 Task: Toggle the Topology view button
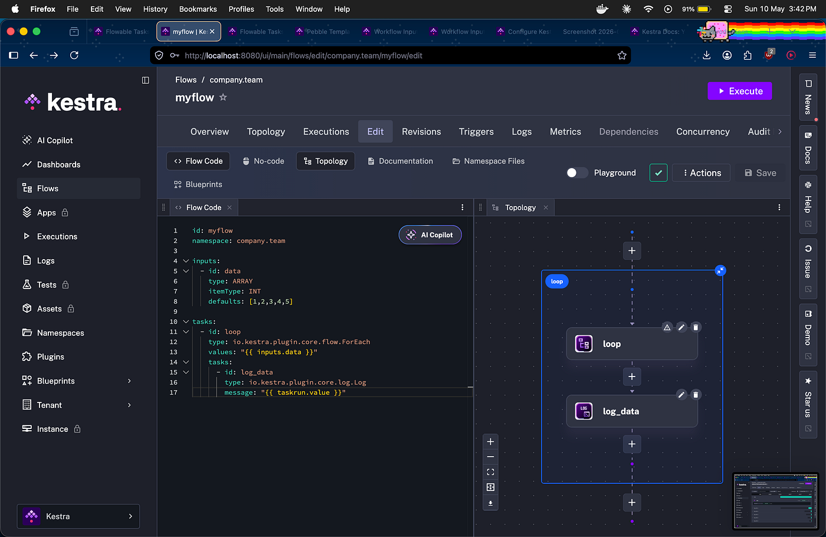[326, 161]
